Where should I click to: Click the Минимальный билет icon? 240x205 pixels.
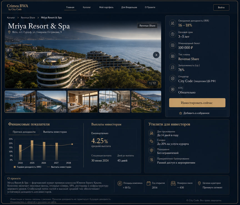[172, 45]
